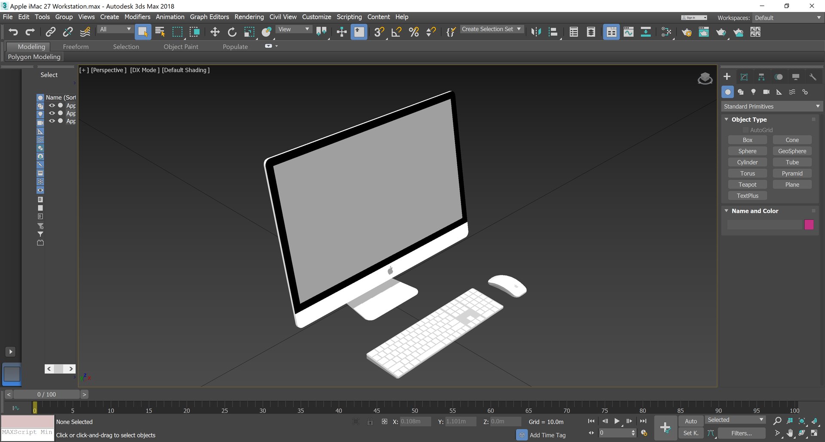Viewport: 825px width, 442px height.
Task: Open the Modify panel tab icon
Action: coord(744,77)
